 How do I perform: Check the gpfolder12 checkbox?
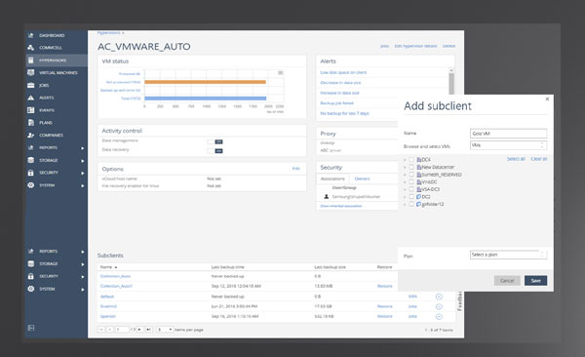click(411, 204)
